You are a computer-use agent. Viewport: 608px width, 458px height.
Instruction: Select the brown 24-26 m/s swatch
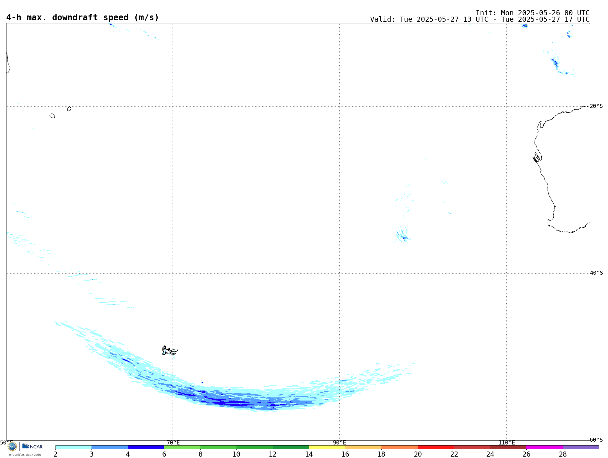point(508,447)
